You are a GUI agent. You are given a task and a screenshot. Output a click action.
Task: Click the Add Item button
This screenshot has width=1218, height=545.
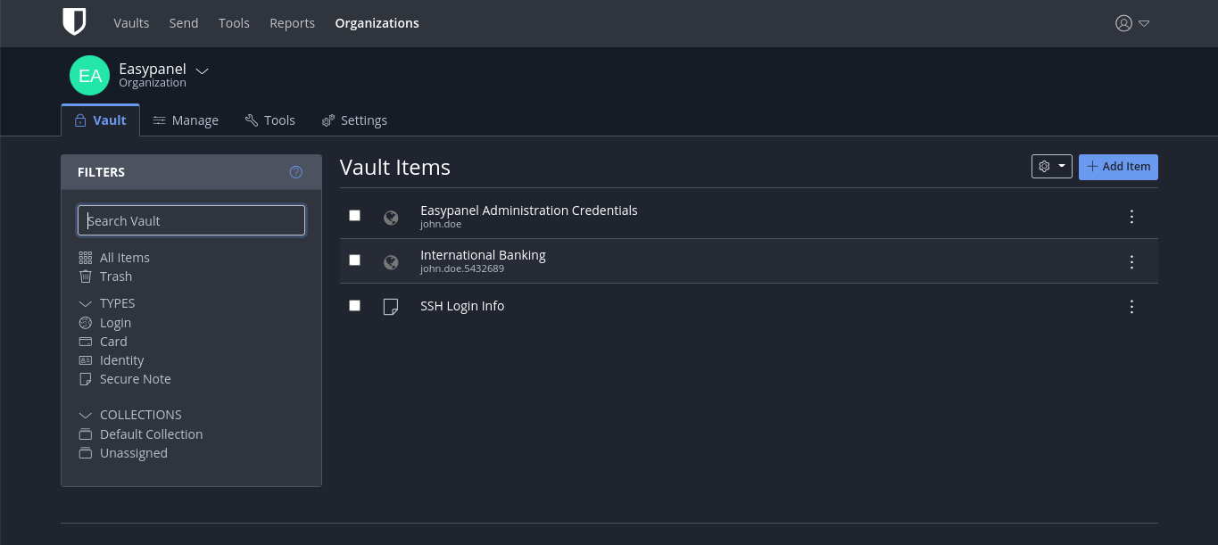[x=1118, y=167]
